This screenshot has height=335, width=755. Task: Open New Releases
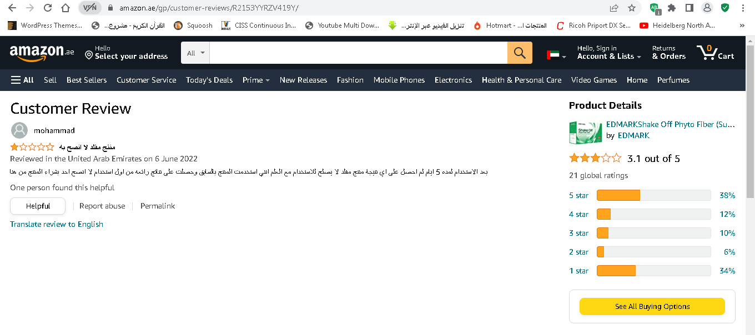coord(304,80)
